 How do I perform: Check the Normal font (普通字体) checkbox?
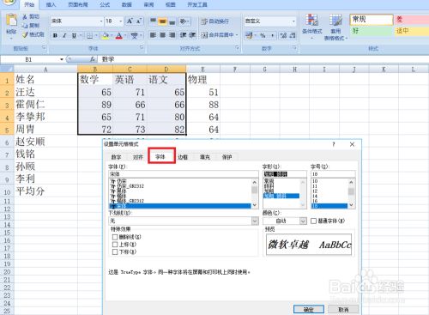(x=313, y=221)
